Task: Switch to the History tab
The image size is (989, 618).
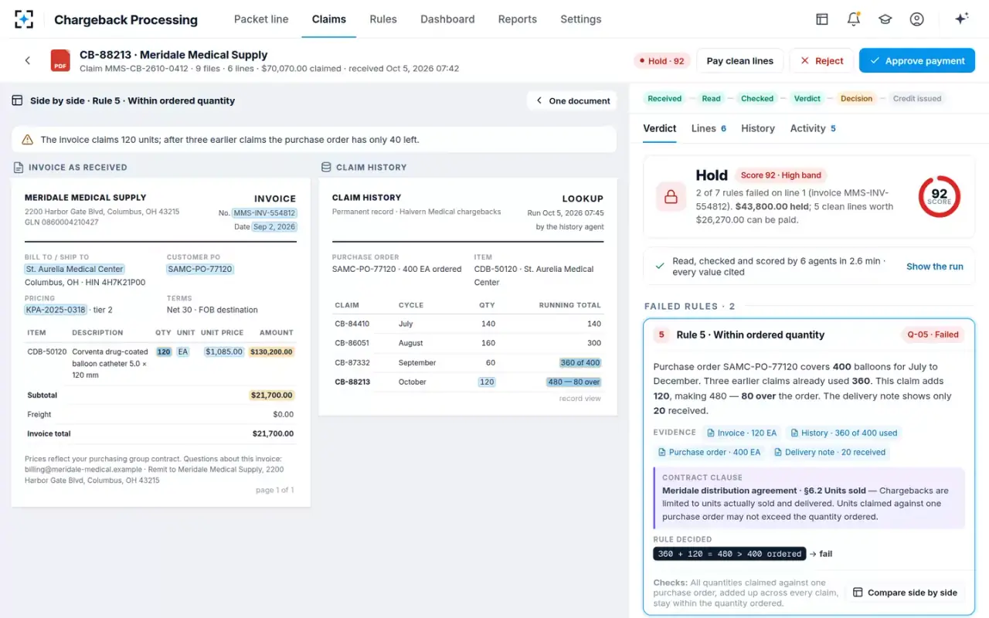Action: click(x=758, y=128)
